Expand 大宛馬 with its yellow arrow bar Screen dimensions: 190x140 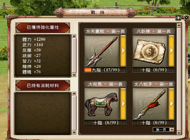click(x=123, y=104)
